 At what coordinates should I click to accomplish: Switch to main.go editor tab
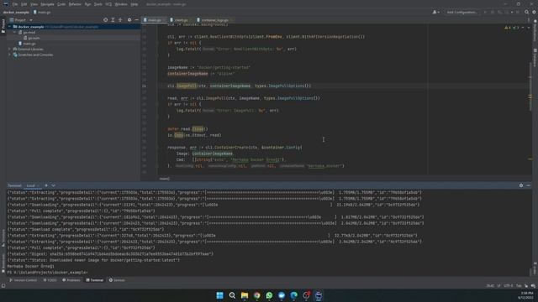coord(154,20)
